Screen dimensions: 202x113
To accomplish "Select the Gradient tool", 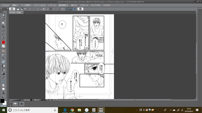I will pos(3,74).
